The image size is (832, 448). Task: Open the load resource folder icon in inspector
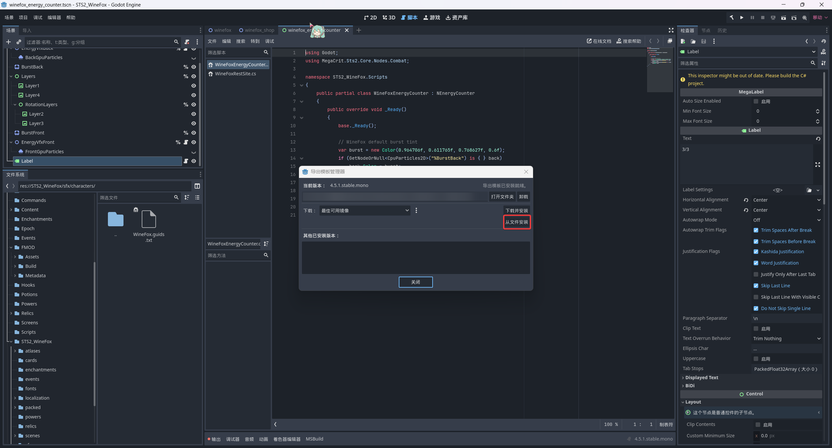coord(693,41)
